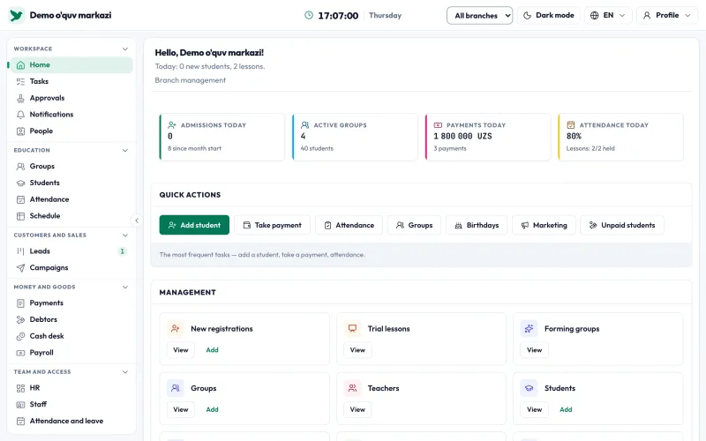Screen dimensions: 706x441
Task: Click the Trial lessons presentation icon
Action: point(352,328)
